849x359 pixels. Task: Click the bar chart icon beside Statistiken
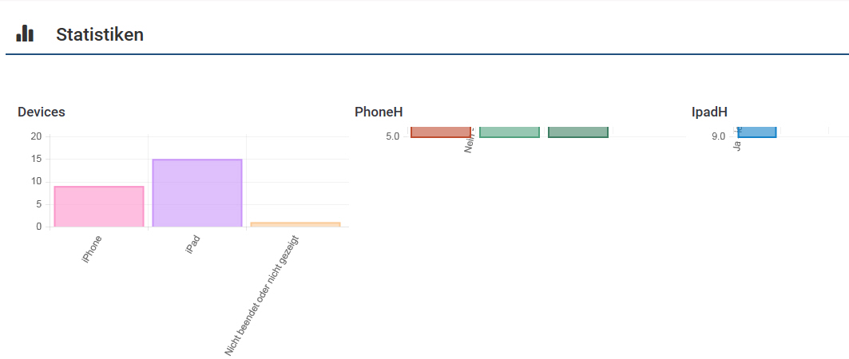pos(25,33)
